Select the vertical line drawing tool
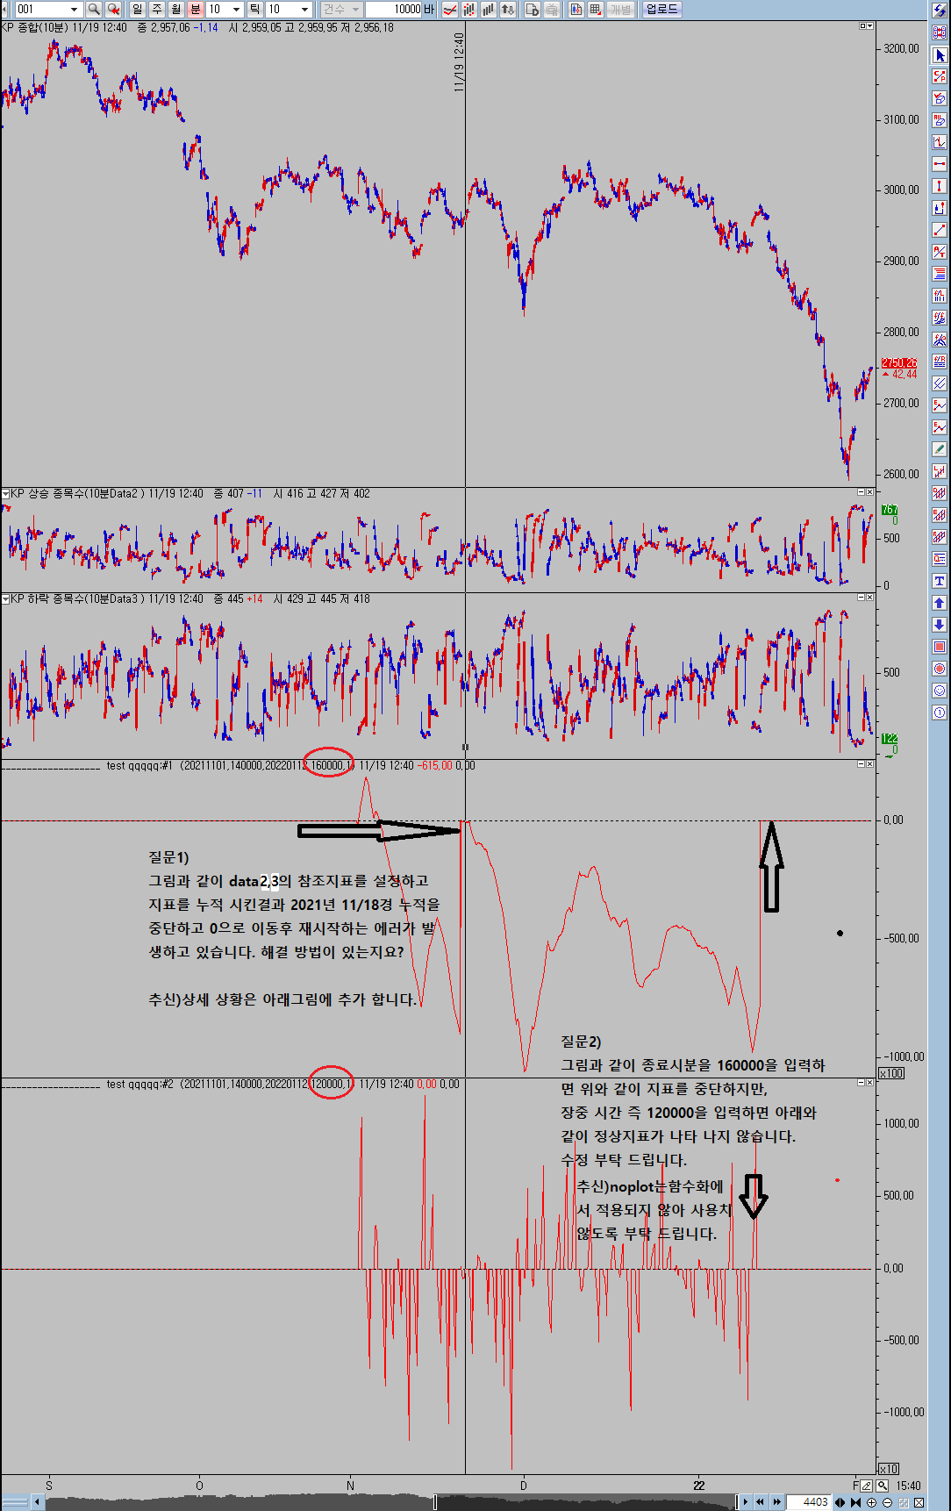The image size is (951, 1511). pyautogui.click(x=940, y=186)
